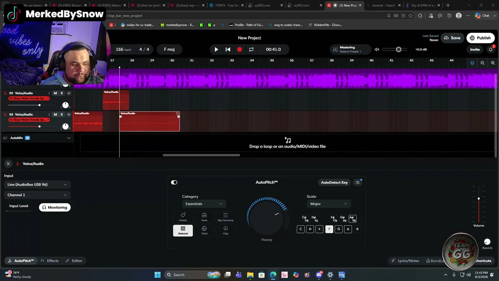499x281 pixels.
Task: Expand track 02 options chevron
Action: (69, 93)
